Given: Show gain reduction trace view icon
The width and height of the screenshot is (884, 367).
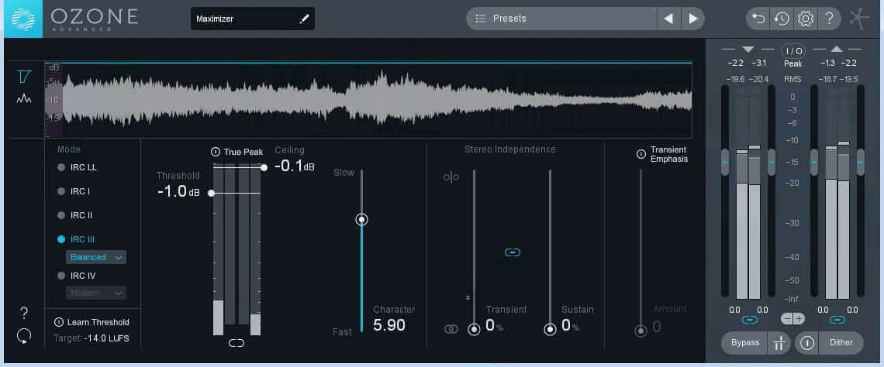Looking at the screenshot, I should click(24, 76).
